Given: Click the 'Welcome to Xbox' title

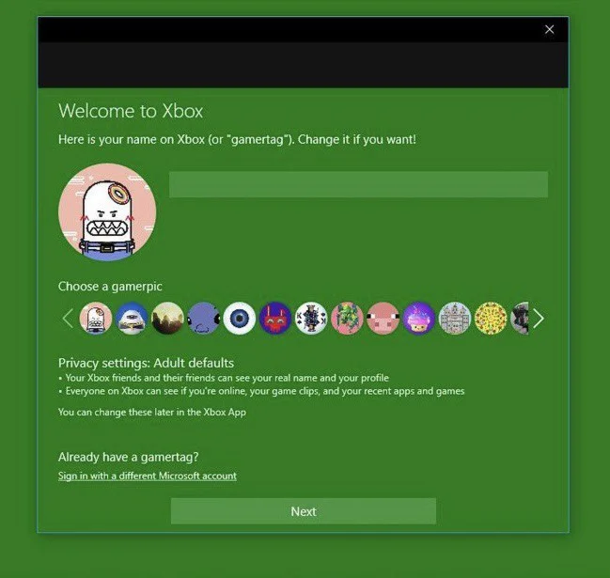Looking at the screenshot, I should 131,111.
